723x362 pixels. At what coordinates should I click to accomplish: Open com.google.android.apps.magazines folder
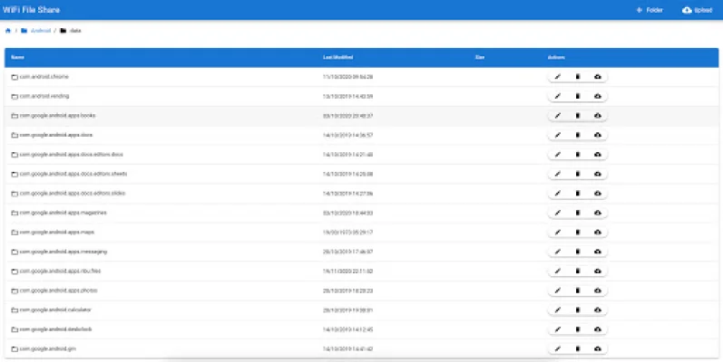tap(63, 213)
